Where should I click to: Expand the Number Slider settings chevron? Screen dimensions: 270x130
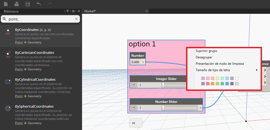coord(134,108)
